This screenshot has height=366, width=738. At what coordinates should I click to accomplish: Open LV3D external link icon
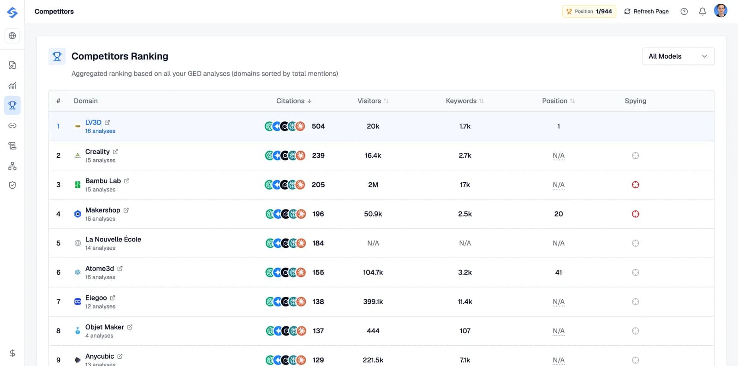[x=107, y=122]
